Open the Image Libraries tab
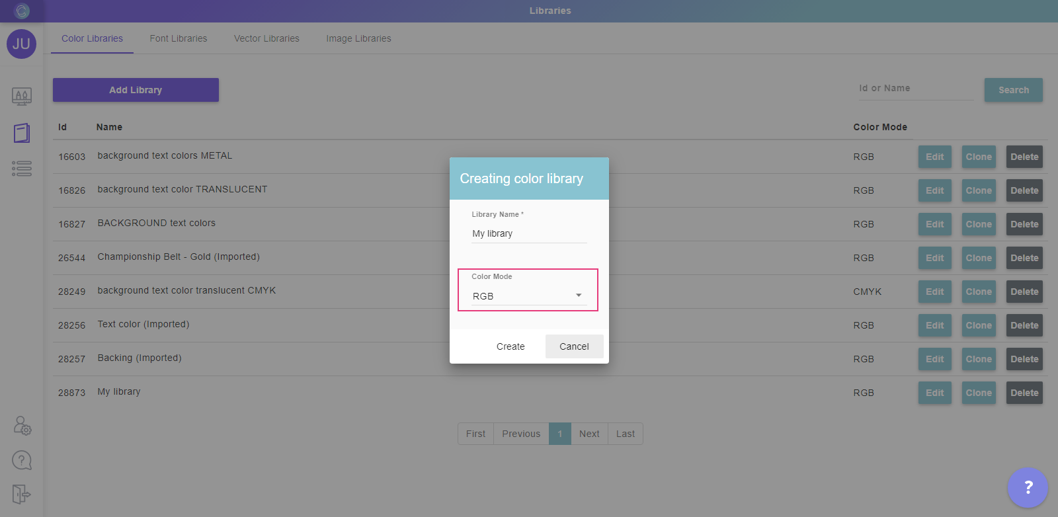 358,38
